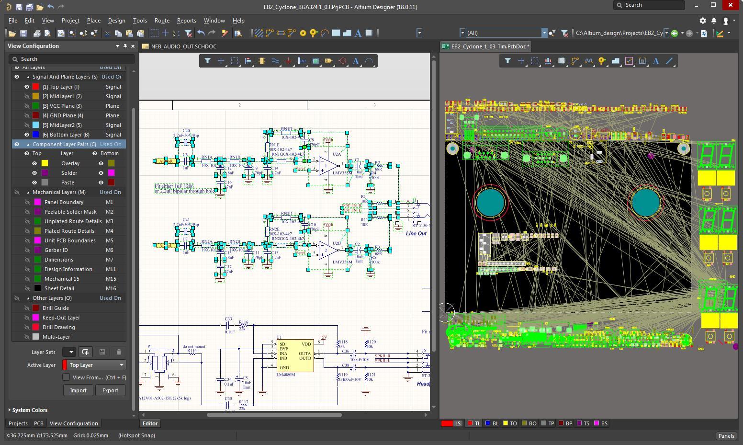Toggle the Top Overlay visibility eye
Viewport: 743px width, 445px height.
[34, 163]
